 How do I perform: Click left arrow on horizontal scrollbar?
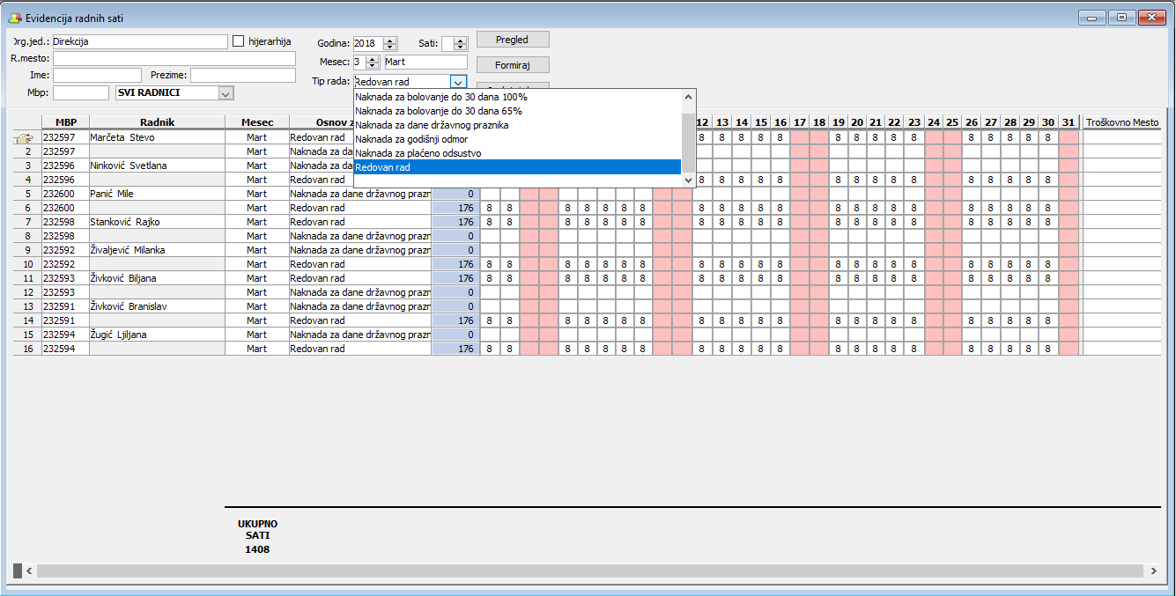[28, 571]
